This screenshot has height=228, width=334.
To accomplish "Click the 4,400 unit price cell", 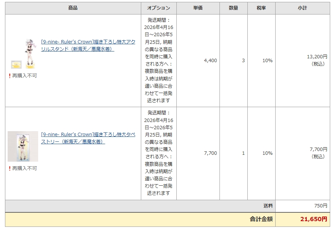I will click(x=210, y=61).
